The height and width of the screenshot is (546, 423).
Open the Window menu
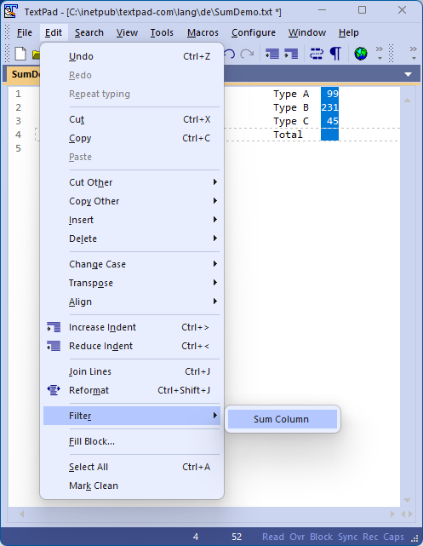click(307, 32)
